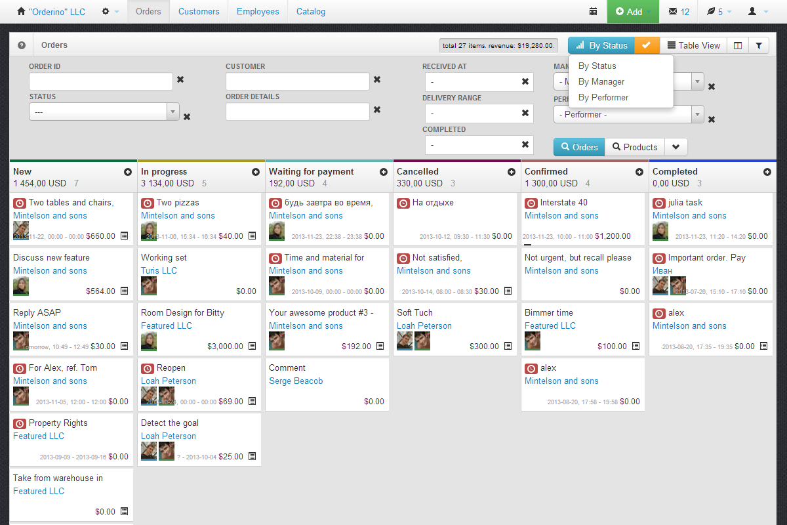787x525 pixels.
Task: Add order to Waiting for payment column
Action: (x=384, y=172)
